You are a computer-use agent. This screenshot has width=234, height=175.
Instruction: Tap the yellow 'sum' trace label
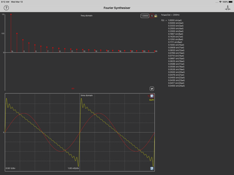(151, 100)
